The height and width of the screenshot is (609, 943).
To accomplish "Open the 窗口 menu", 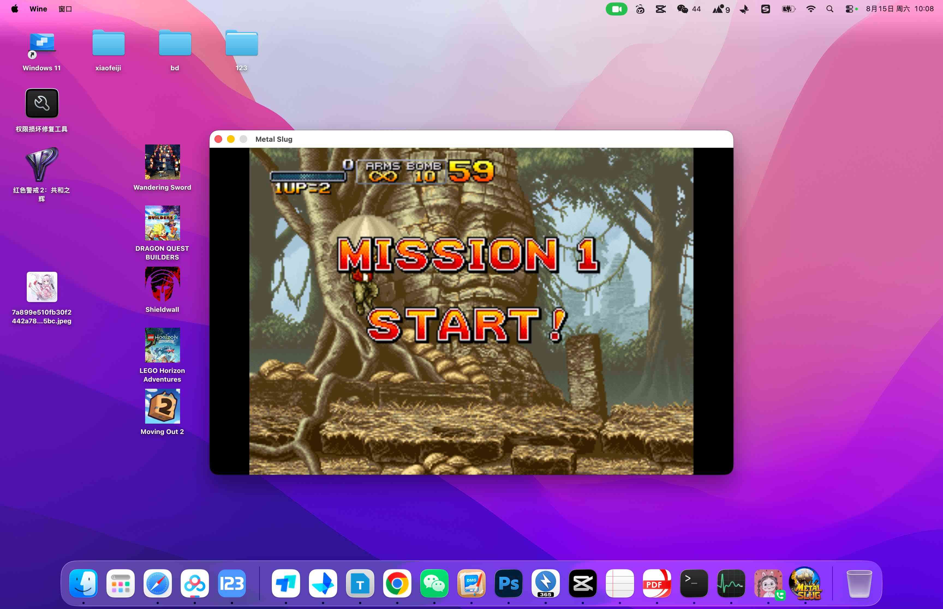I will tap(65, 9).
